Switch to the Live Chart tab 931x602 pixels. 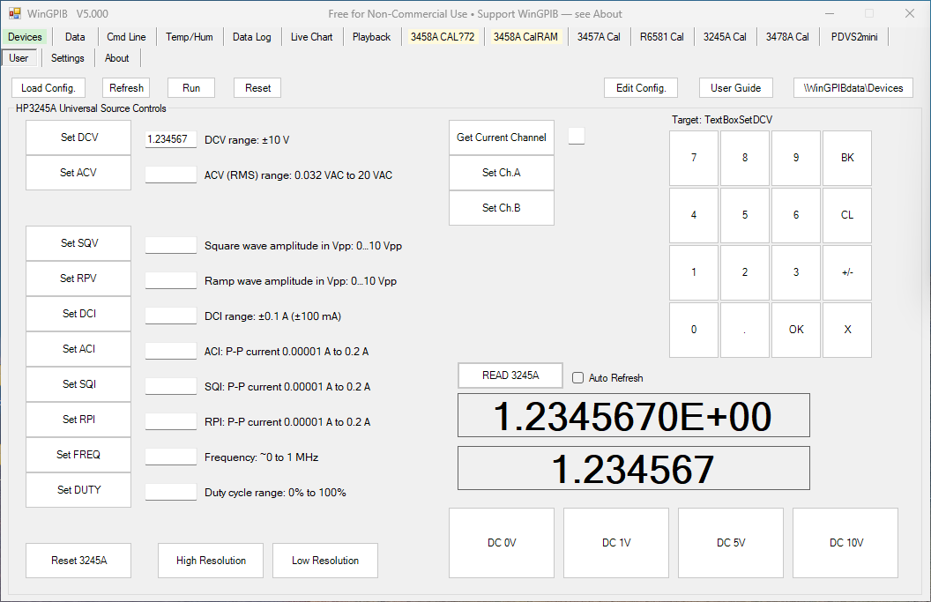(312, 37)
